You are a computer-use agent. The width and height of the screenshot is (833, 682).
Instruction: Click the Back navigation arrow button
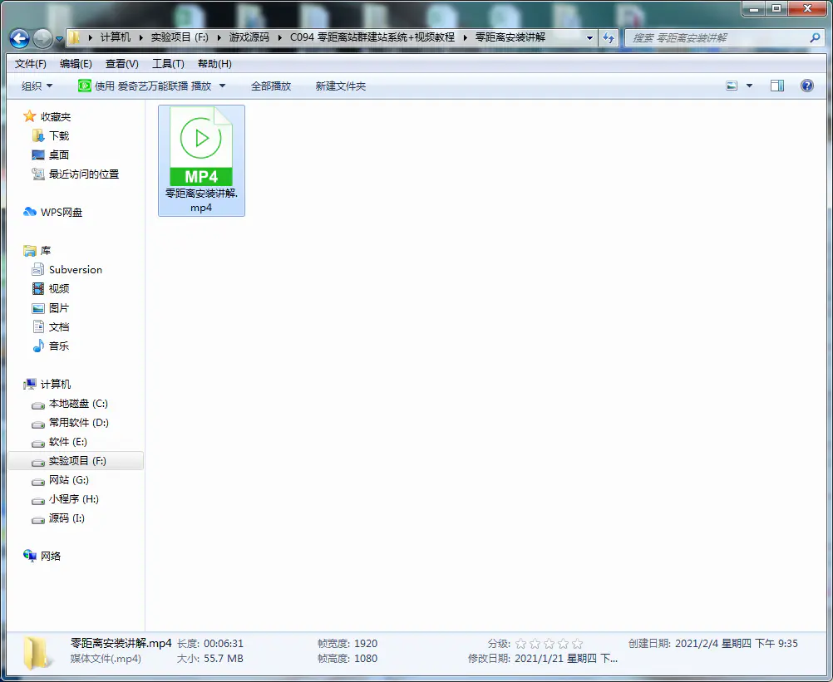[20, 38]
